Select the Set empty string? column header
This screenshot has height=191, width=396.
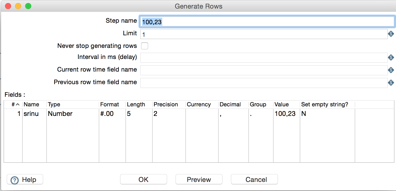coord(327,105)
